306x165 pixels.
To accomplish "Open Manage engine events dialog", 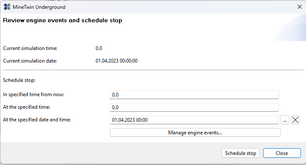I will pyautogui.click(x=195, y=133).
